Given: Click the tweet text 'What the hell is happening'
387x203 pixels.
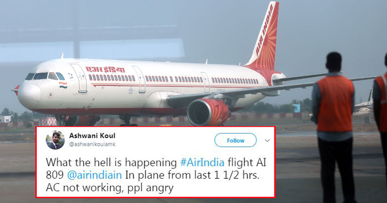Looking at the screenshot, I should [x=111, y=162].
